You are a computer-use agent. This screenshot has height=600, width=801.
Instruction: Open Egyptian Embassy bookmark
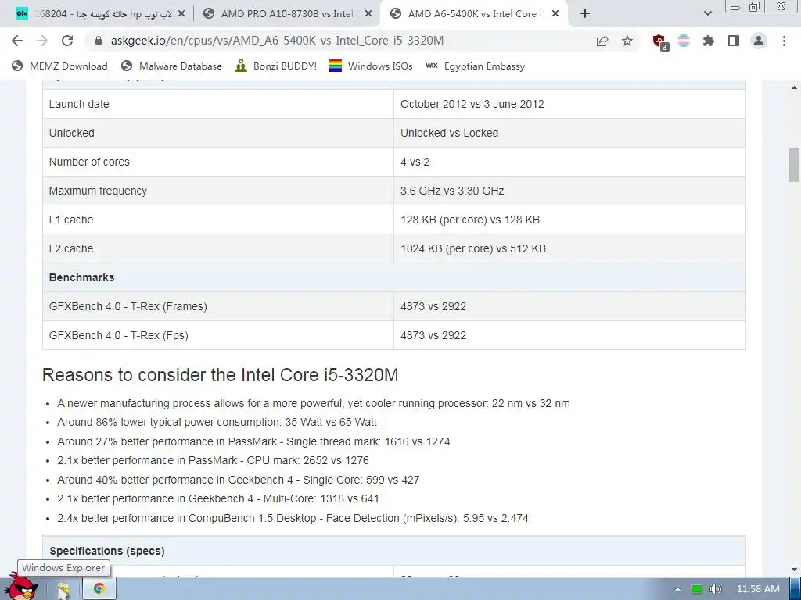475,66
